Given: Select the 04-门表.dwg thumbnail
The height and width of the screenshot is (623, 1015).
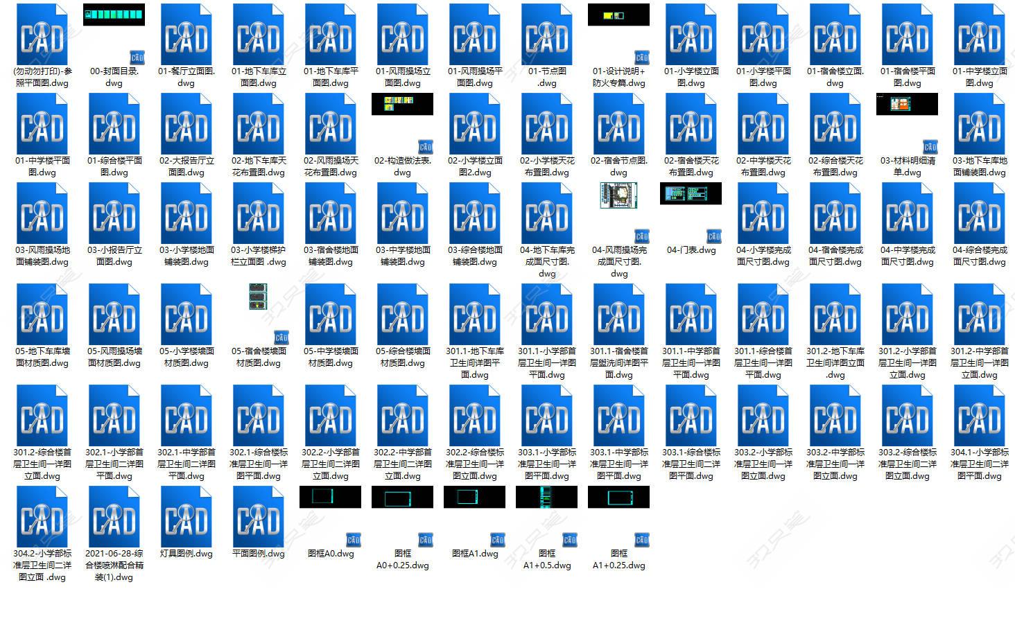Looking at the screenshot, I should click(x=691, y=193).
